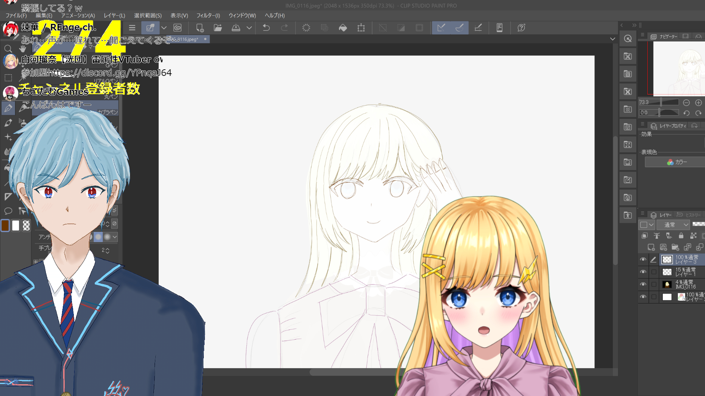The image size is (705, 396).
Task: Open the ウィンドウ(W) menu
Action: click(x=242, y=15)
